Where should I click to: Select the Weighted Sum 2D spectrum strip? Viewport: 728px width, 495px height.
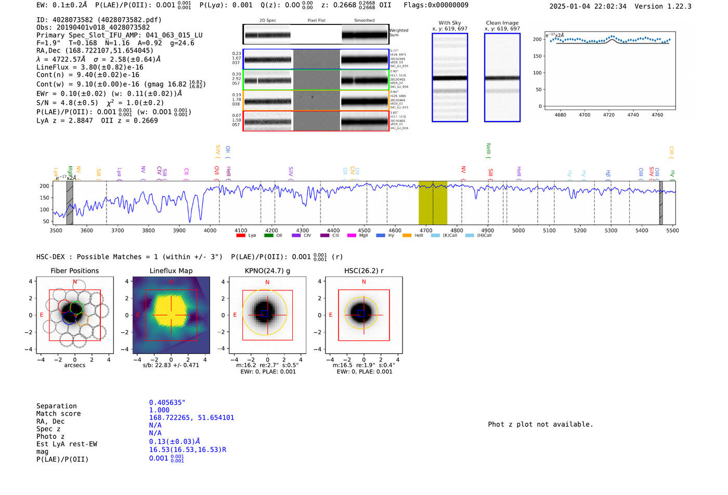(x=316, y=34)
